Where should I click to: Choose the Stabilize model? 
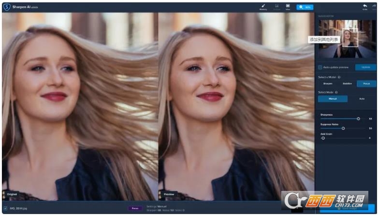pyautogui.click(x=347, y=84)
